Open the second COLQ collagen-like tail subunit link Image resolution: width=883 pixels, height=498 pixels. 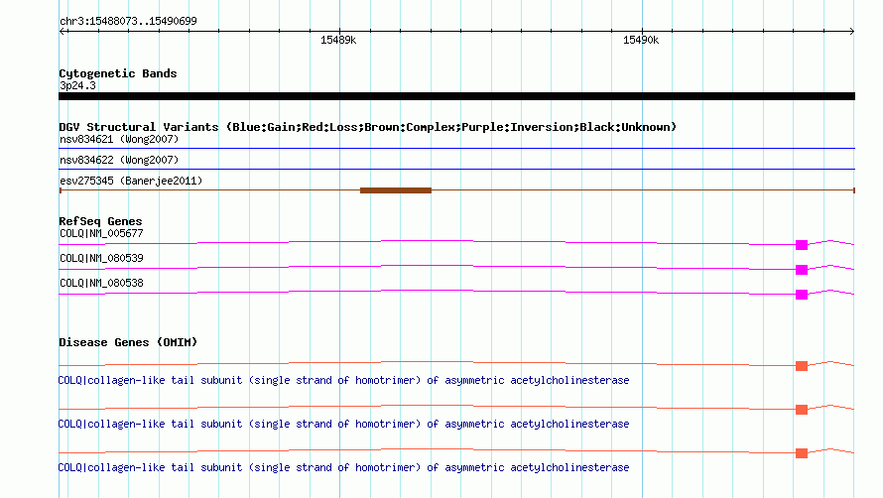point(343,424)
